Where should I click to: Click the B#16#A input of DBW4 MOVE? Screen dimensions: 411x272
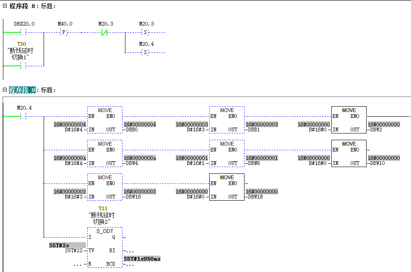(75, 163)
